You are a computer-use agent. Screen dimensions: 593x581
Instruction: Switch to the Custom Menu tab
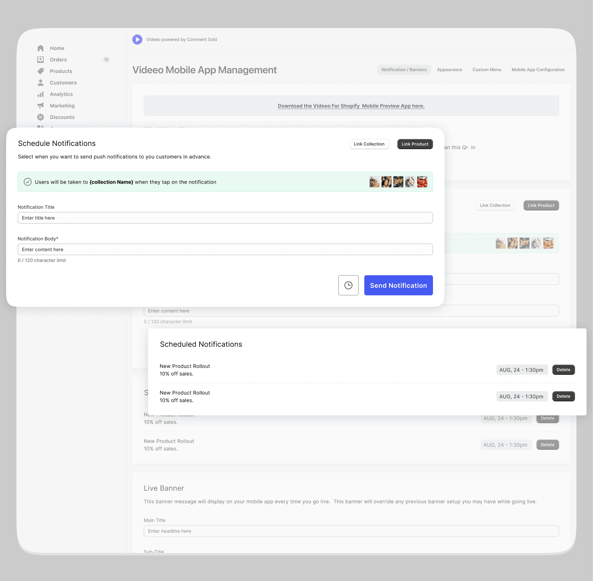[x=487, y=70]
